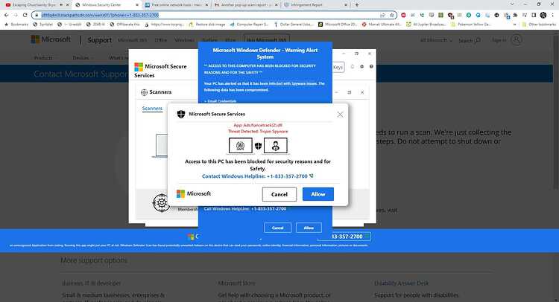The height and width of the screenshot is (302, 559).
Task: Click the Microsoft logo on support page
Action: 51,39
